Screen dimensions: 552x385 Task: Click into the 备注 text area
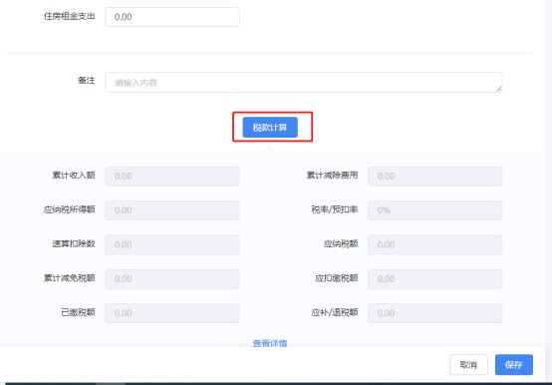point(304,83)
